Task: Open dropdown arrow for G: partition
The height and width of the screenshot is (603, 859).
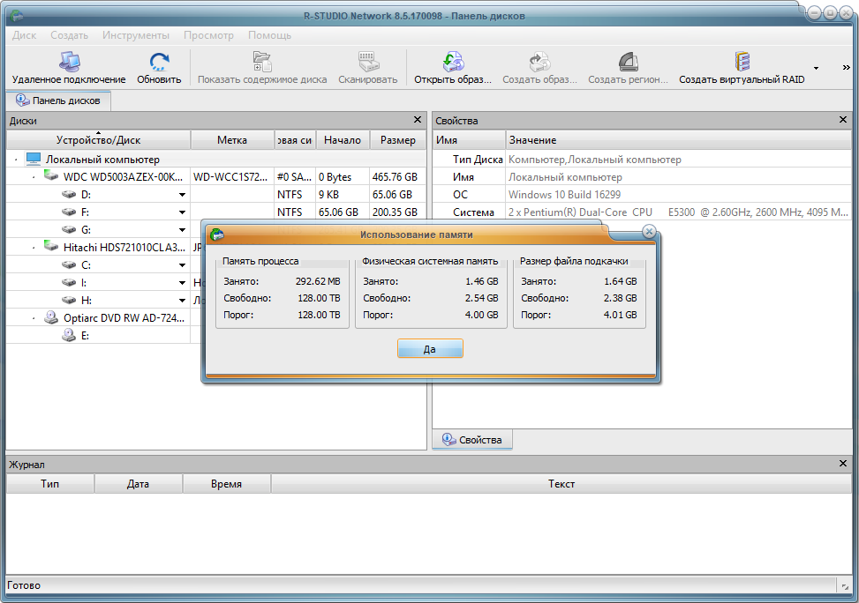Action: [x=182, y=230]
